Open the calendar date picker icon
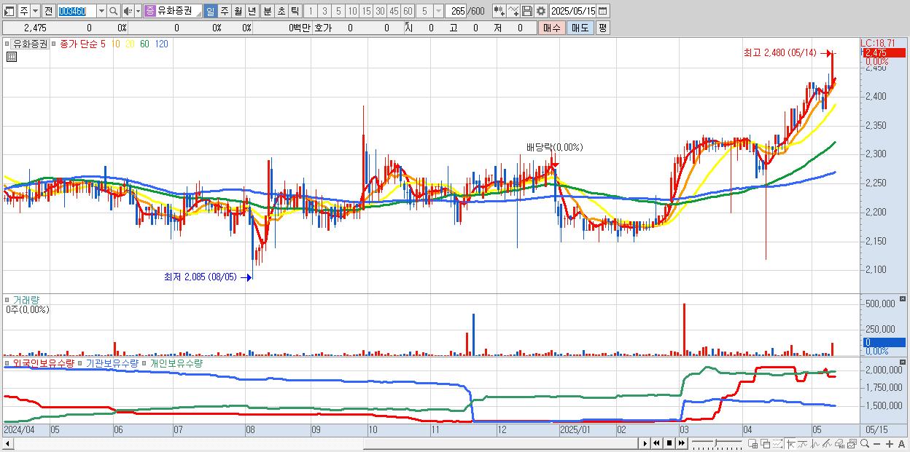 602,11
